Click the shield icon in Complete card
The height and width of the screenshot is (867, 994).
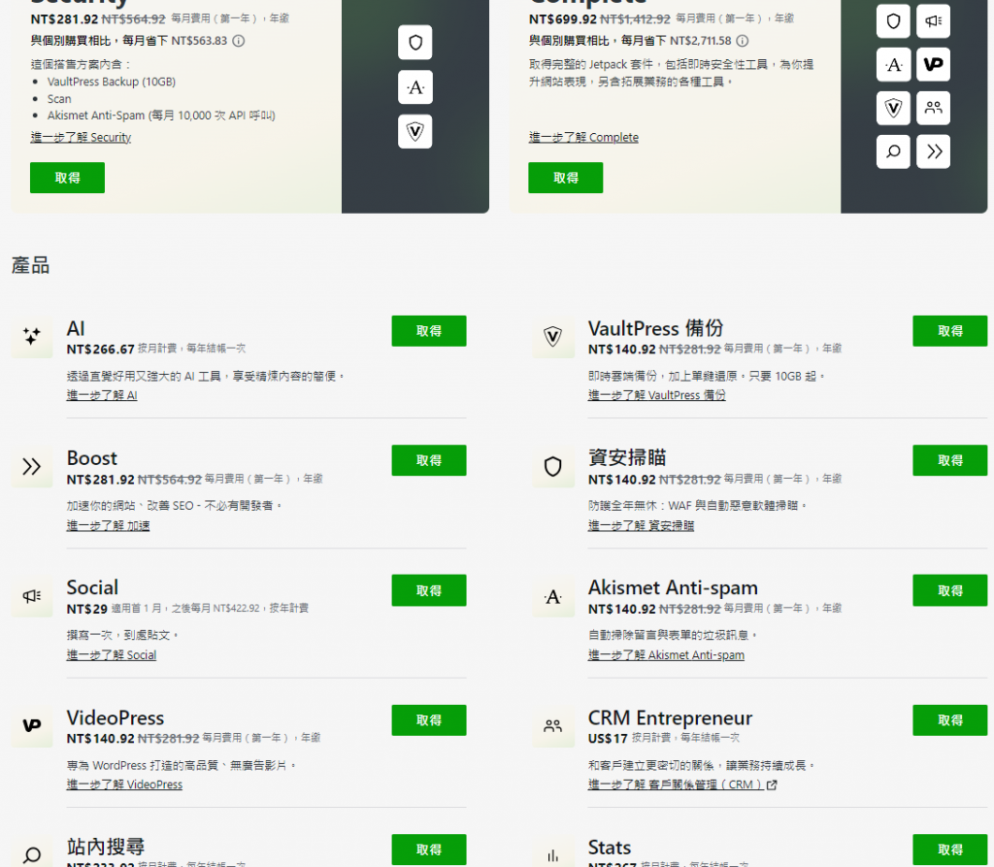(893, 21)
